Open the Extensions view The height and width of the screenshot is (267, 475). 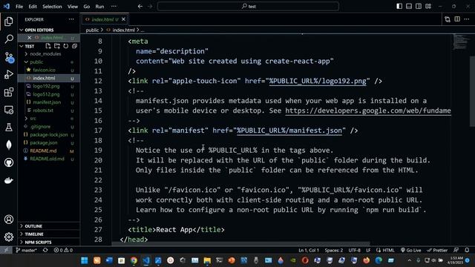(x=9, y=92)
